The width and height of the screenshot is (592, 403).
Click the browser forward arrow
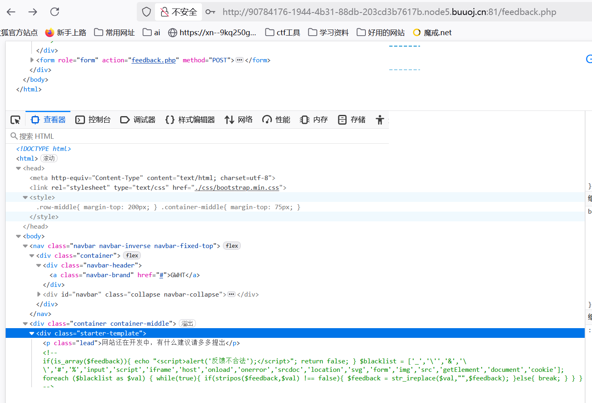[33, 12]
